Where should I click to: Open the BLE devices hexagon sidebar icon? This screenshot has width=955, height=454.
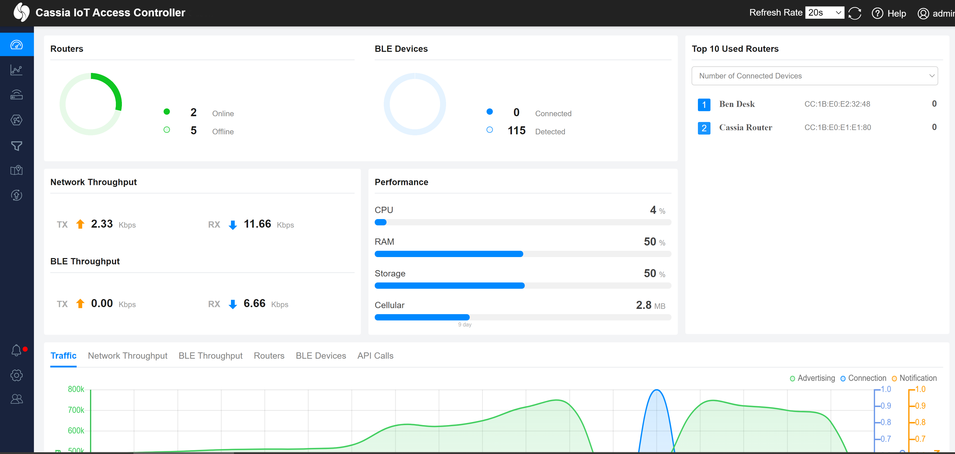click(17, 120)
